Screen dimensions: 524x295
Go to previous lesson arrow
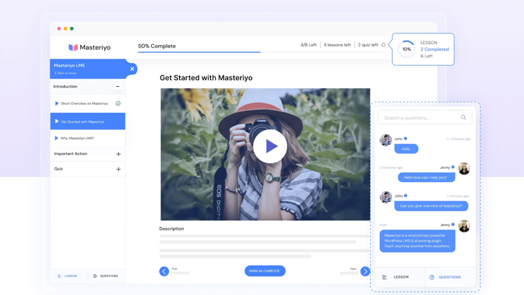pos(164,272)
